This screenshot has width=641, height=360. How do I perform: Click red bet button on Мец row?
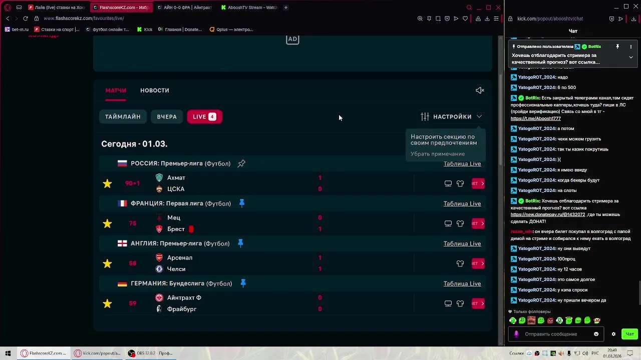[478, 223]
